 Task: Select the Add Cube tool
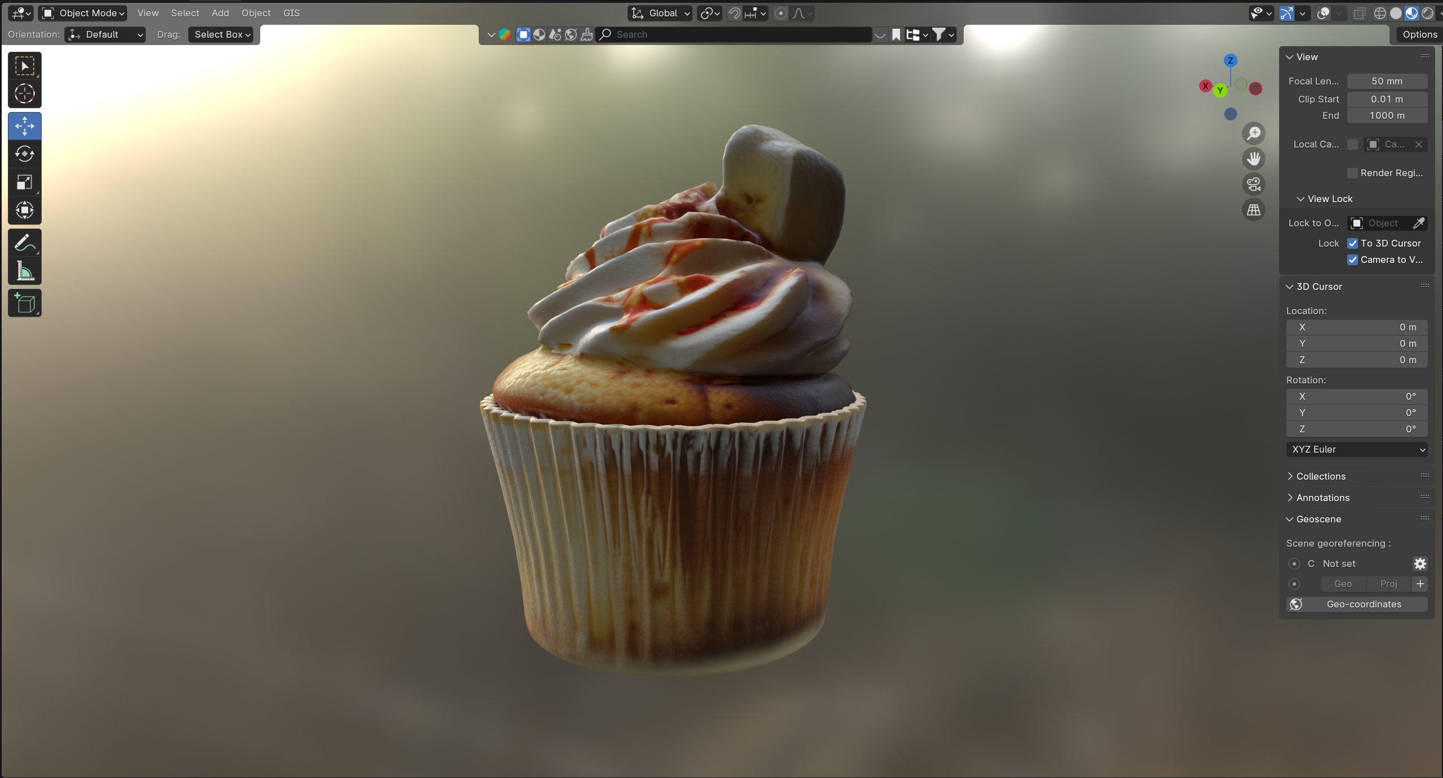pos(24,303)
